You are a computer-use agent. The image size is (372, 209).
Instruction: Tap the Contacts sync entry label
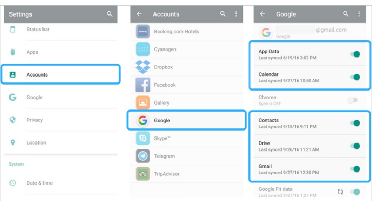269,120
